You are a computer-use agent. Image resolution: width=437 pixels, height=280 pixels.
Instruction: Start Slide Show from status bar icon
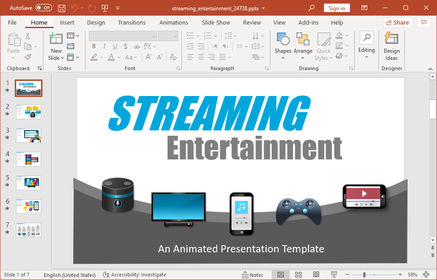(x=334, y=275)
